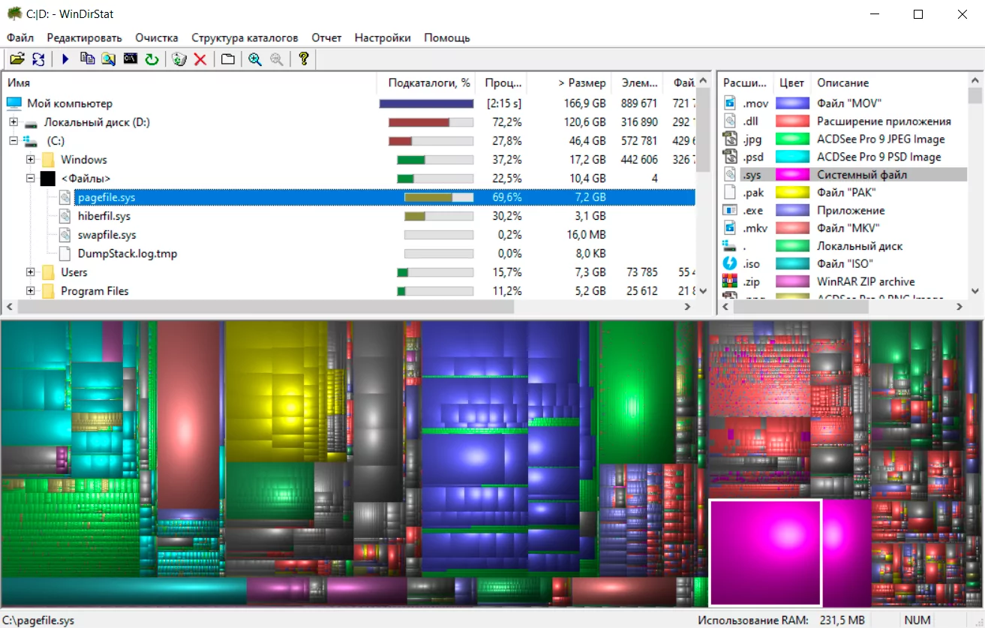Open the Файл menu

(20, 38)
